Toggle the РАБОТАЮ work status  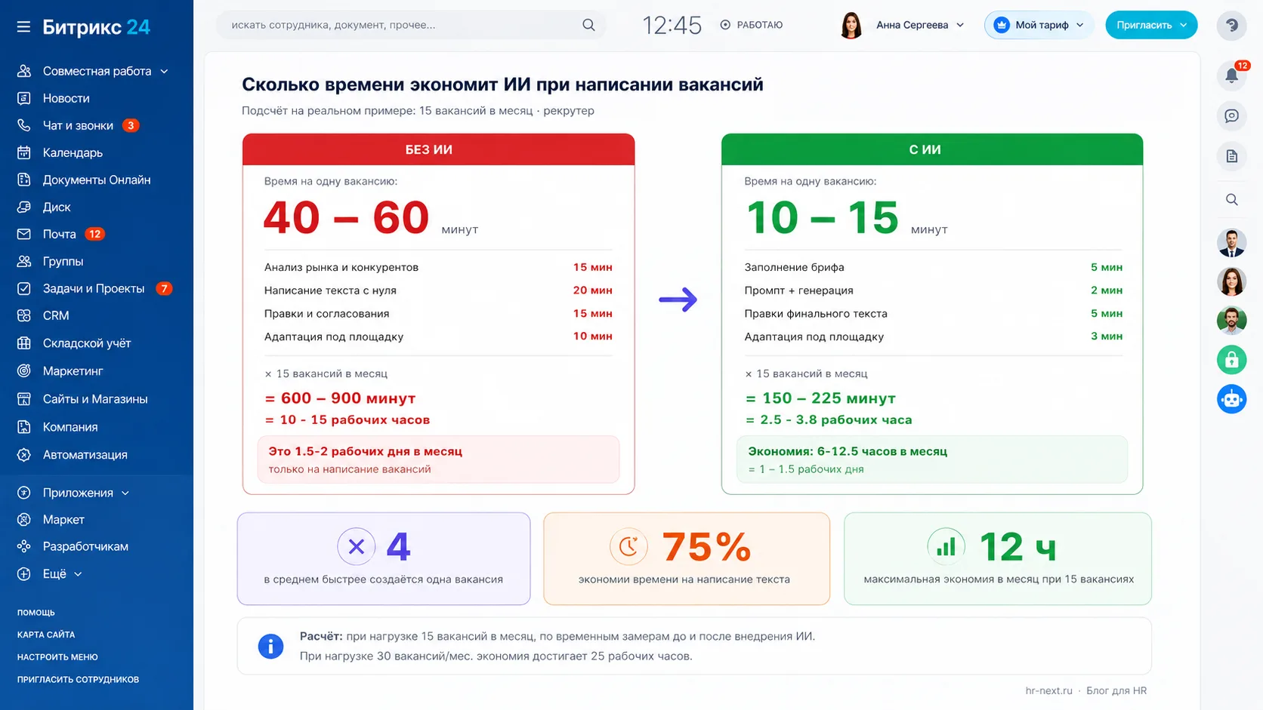(x=751, y=25)
